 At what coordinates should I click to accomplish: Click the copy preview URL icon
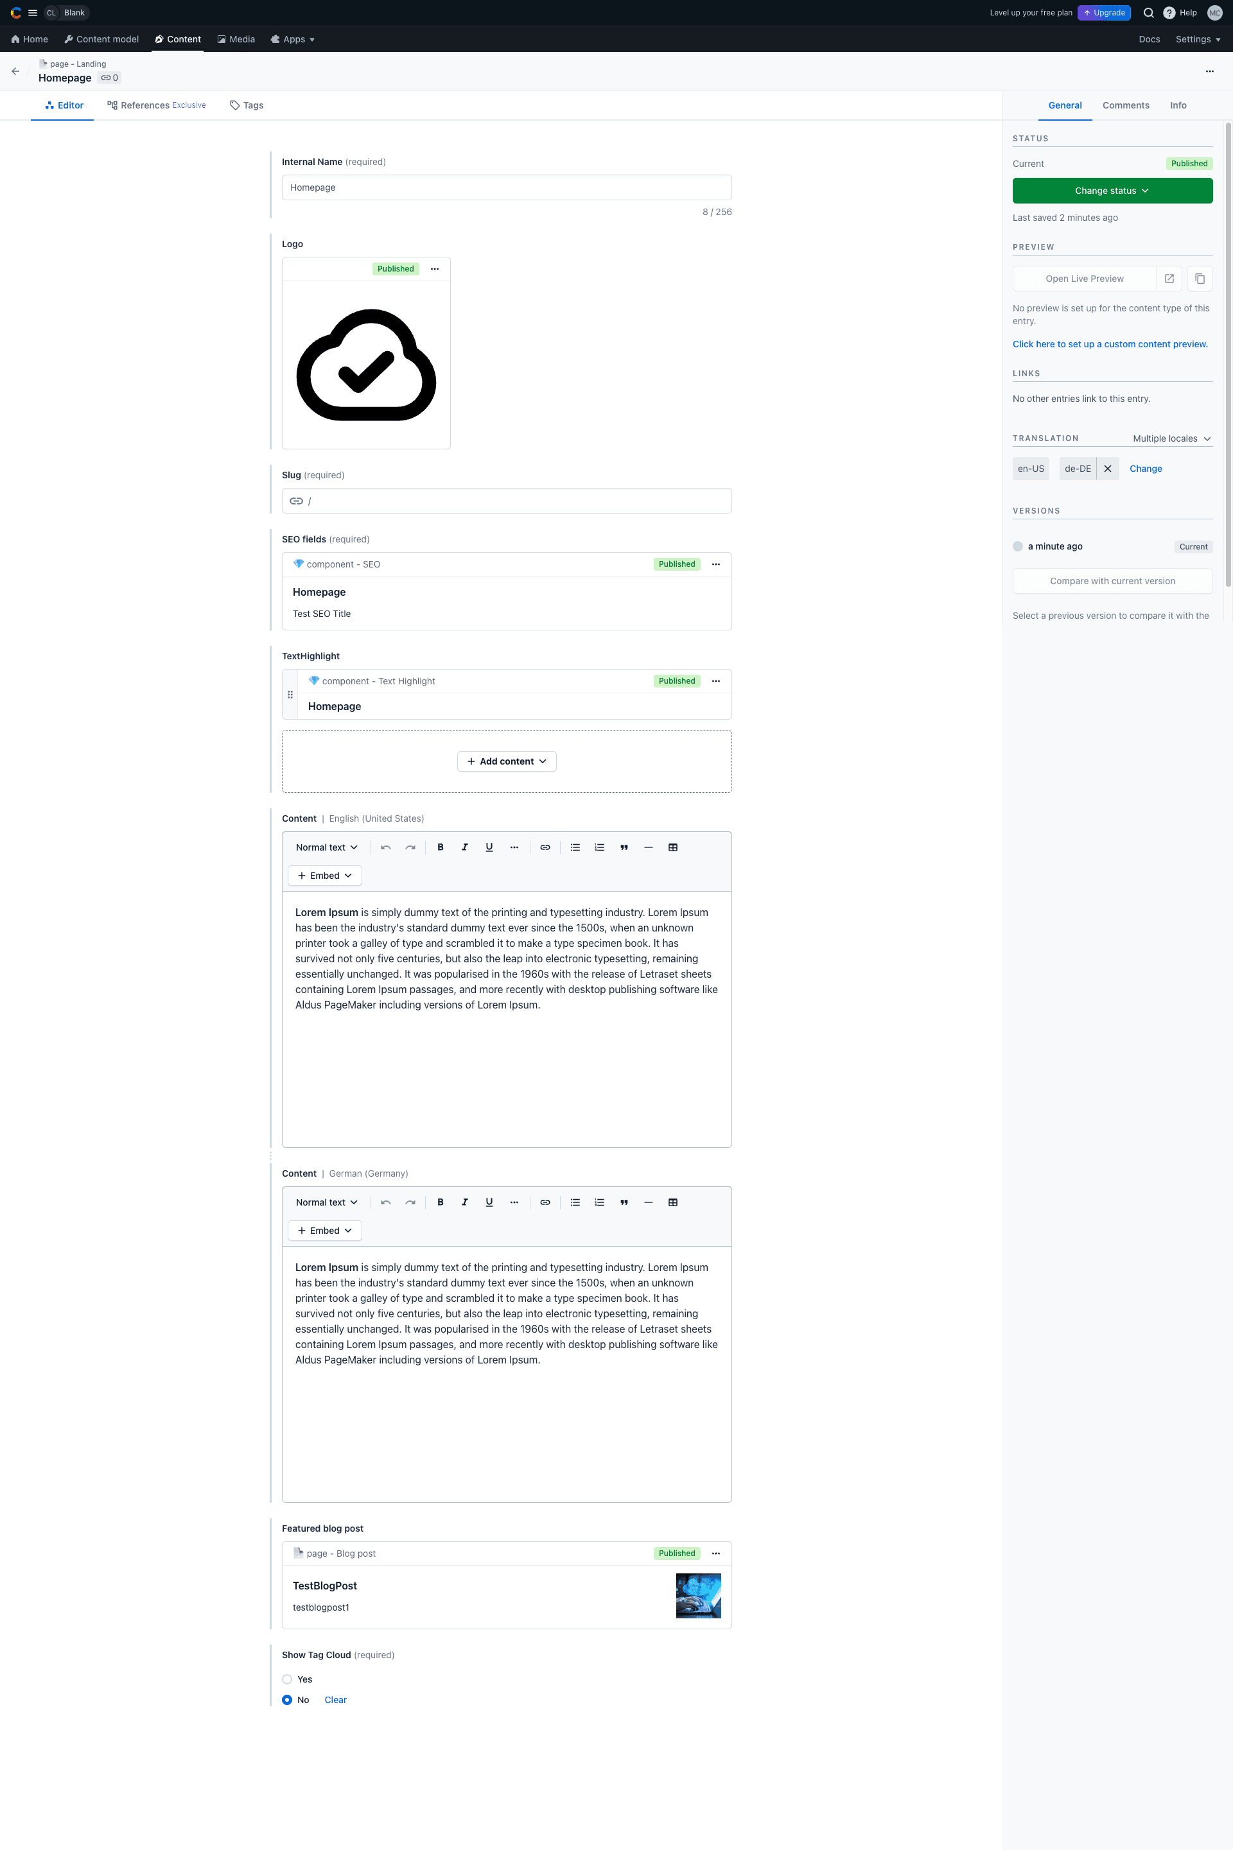(x=1200, y=278)
